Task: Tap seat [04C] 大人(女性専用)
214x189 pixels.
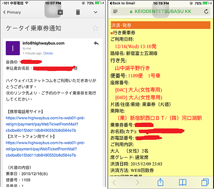Action: [139, 90]
